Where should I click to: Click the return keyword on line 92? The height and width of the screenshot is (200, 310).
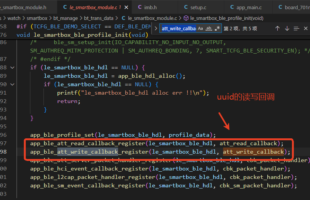coord(67,101)
